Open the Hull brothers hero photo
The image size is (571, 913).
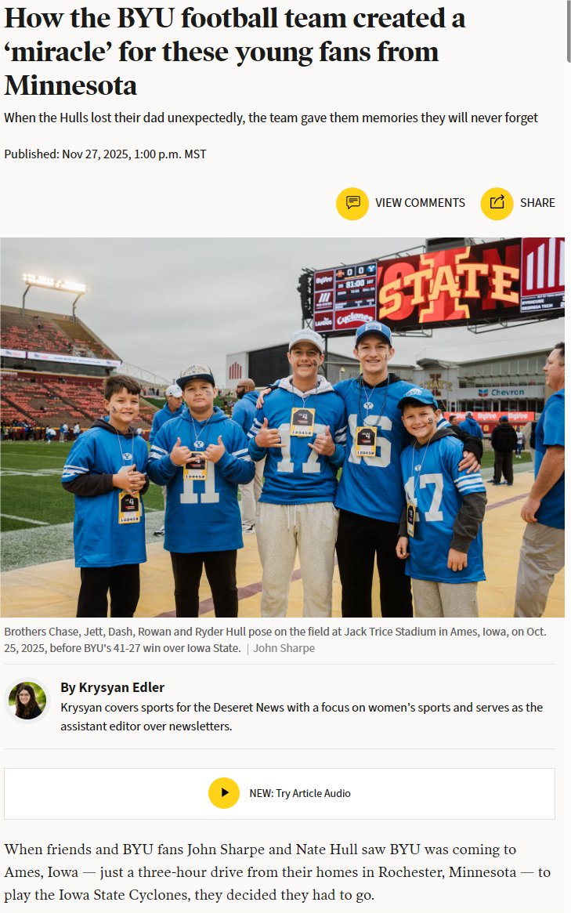[282, 427]
